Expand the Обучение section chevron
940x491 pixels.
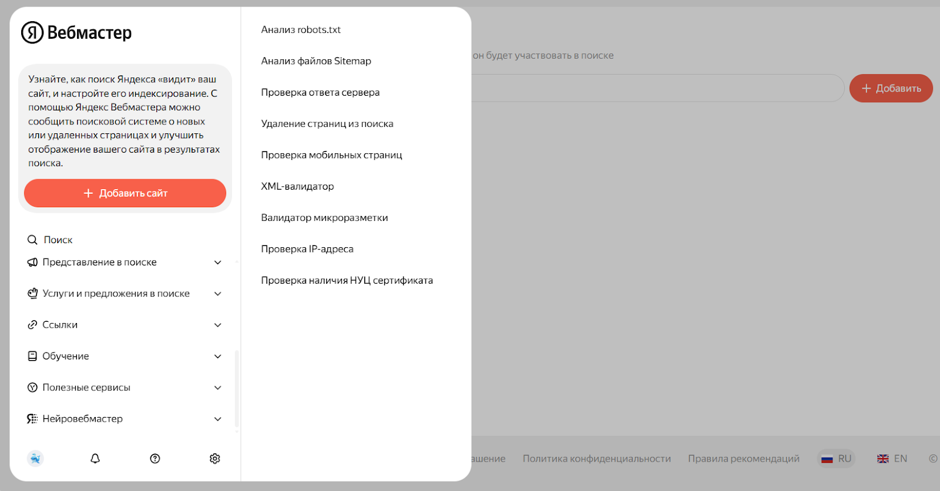click(x=218, y=357)
